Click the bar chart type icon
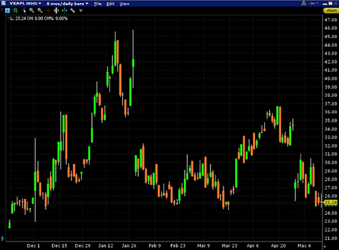This screenshot has height=250, width=339. click(16, 11)
